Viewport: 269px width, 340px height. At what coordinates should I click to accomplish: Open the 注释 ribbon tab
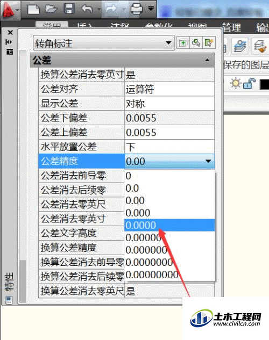click(x=119, y=25)
